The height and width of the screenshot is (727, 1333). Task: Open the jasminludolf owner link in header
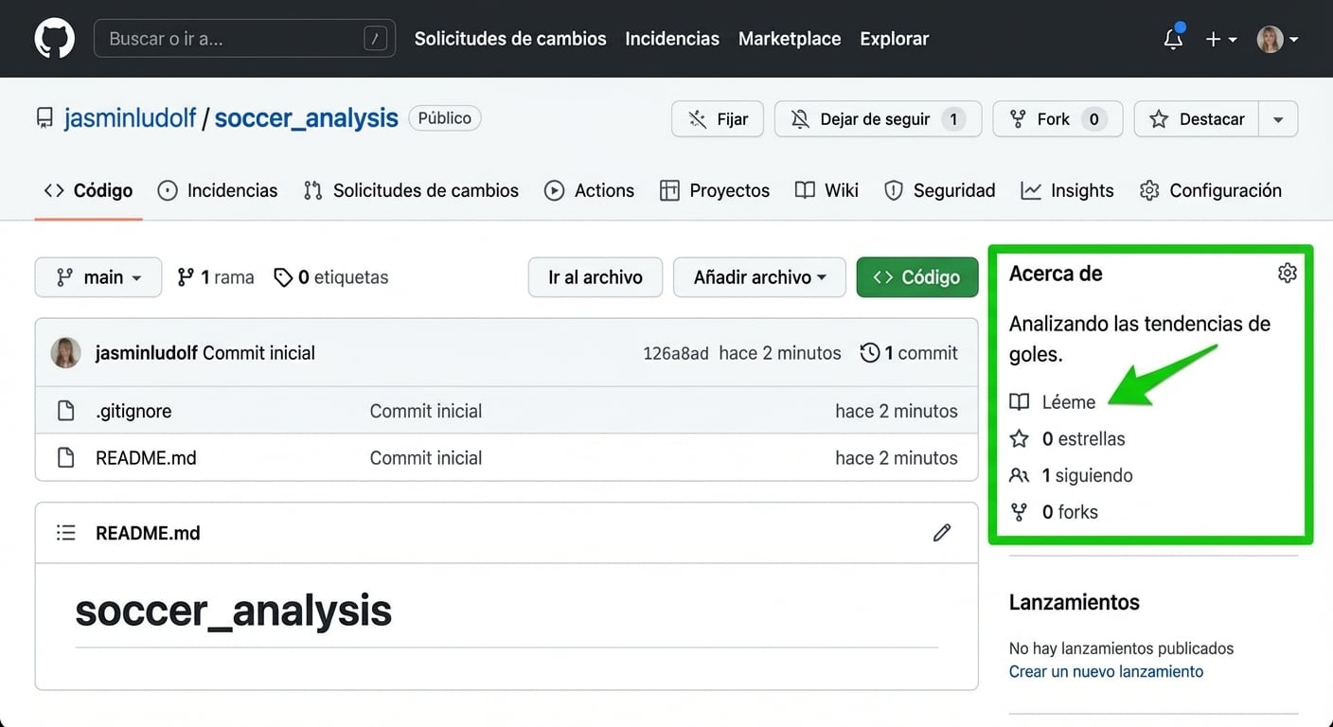point(130,118)
